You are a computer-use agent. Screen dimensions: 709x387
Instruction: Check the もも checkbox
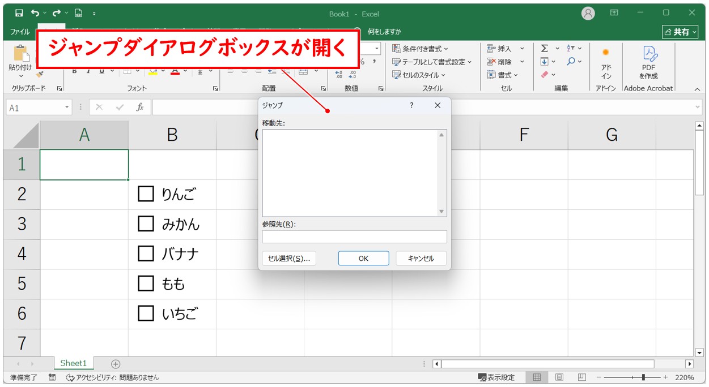(x=146, y=283)
